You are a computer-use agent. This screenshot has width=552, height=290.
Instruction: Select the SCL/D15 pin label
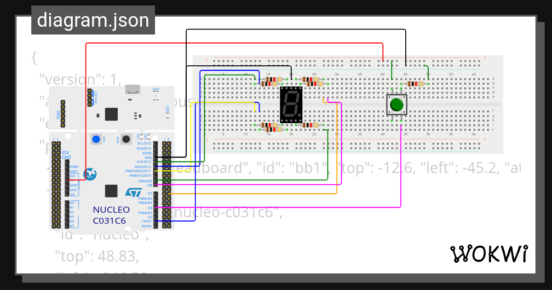pos(143,143)
